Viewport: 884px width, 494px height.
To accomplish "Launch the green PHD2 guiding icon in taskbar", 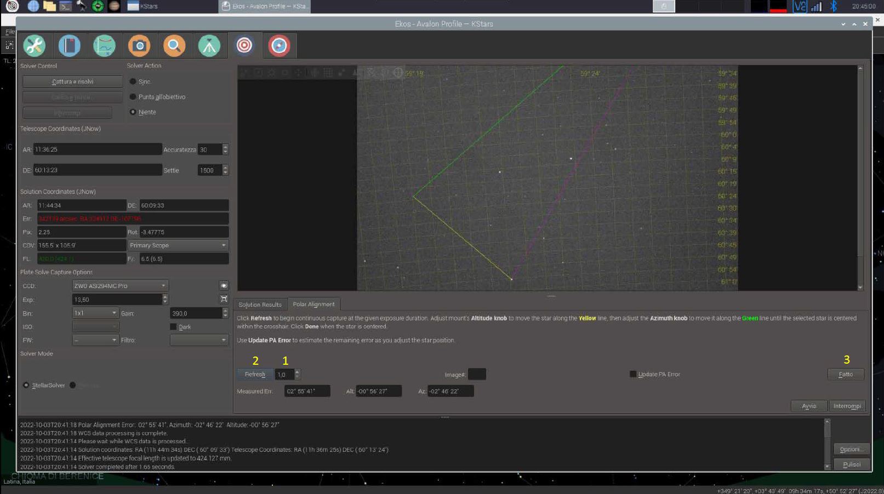I will click(98, 6).
